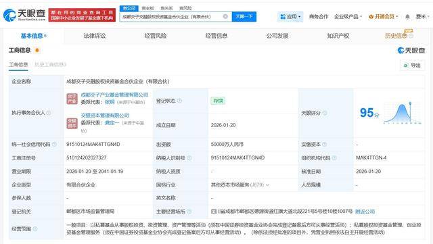
Task: Open the 开通会员 dropdown
Action: (384, 17)
